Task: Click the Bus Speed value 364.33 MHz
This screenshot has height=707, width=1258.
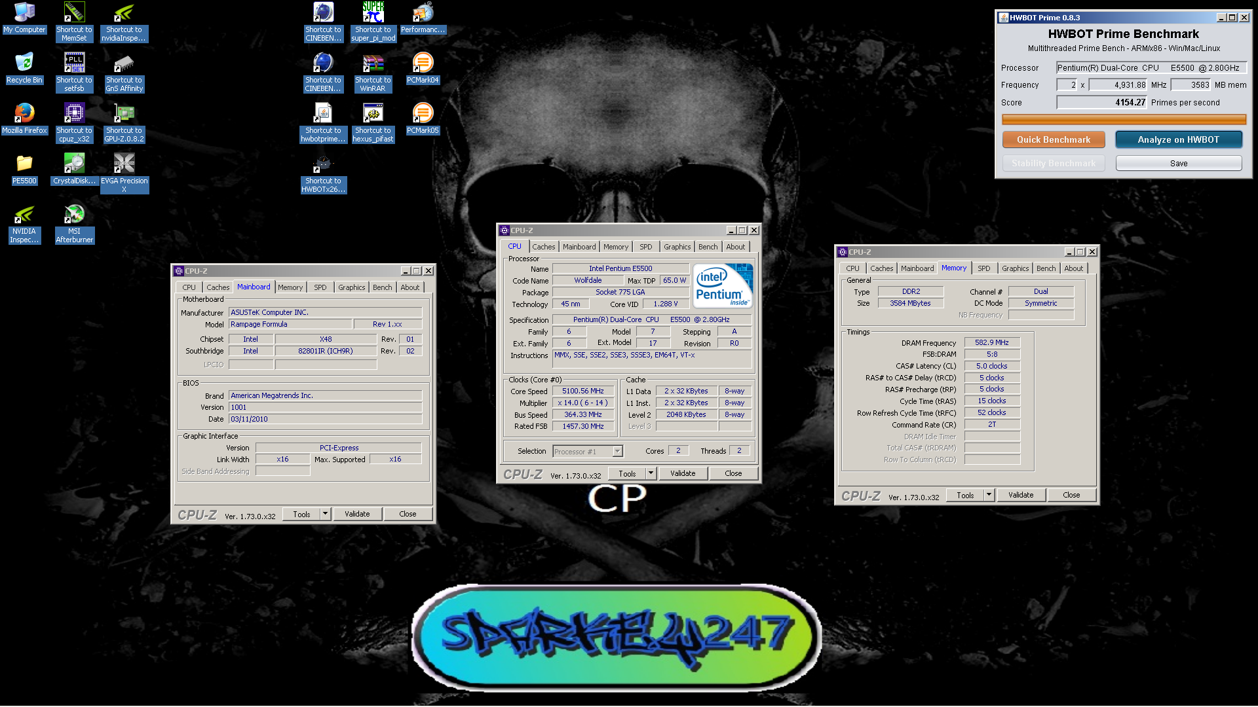Action: tap(582, 414)
